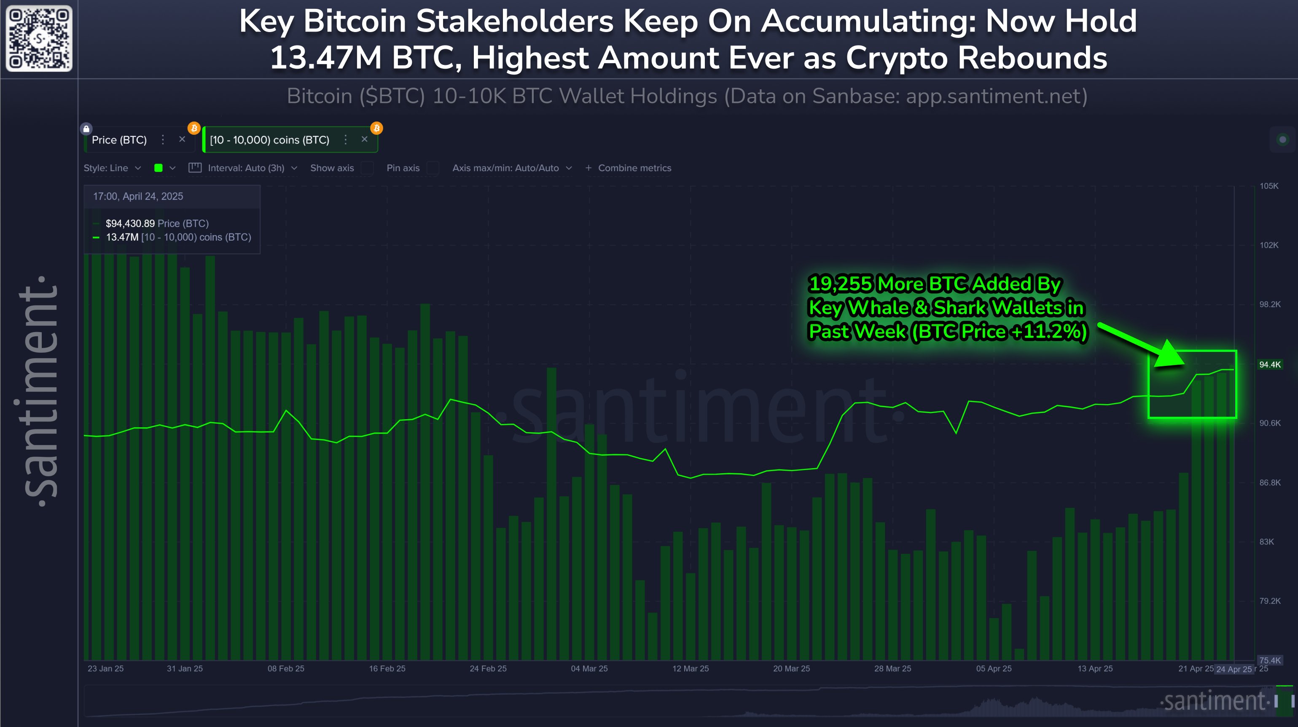Image resolution: width=1298 pixels, height=727 pixels.
Task: Remove the Price (BTC) metric
Action: [182, 139]
